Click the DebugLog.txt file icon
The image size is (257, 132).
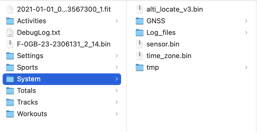coord(10,32)
